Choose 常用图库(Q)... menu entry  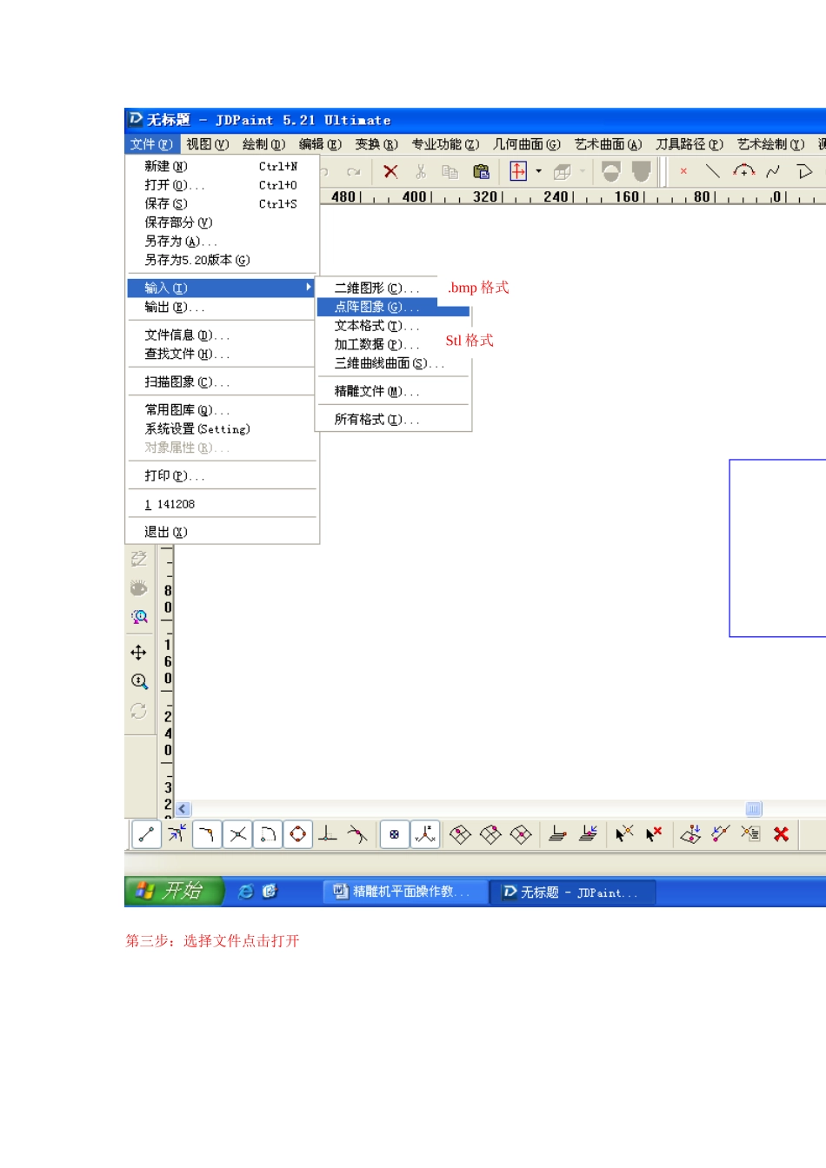(222, 409)
